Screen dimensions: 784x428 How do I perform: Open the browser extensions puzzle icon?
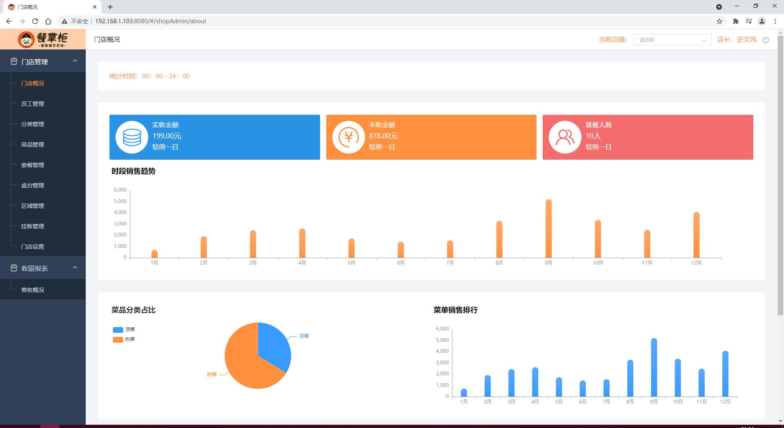pos(736,21)
